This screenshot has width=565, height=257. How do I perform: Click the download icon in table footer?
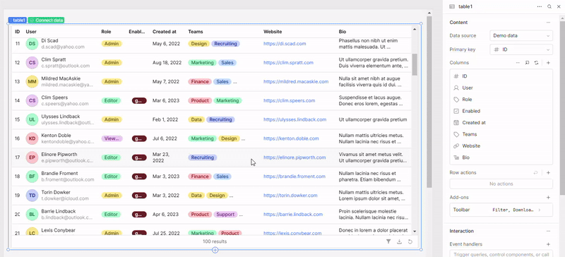click(399, 241)
